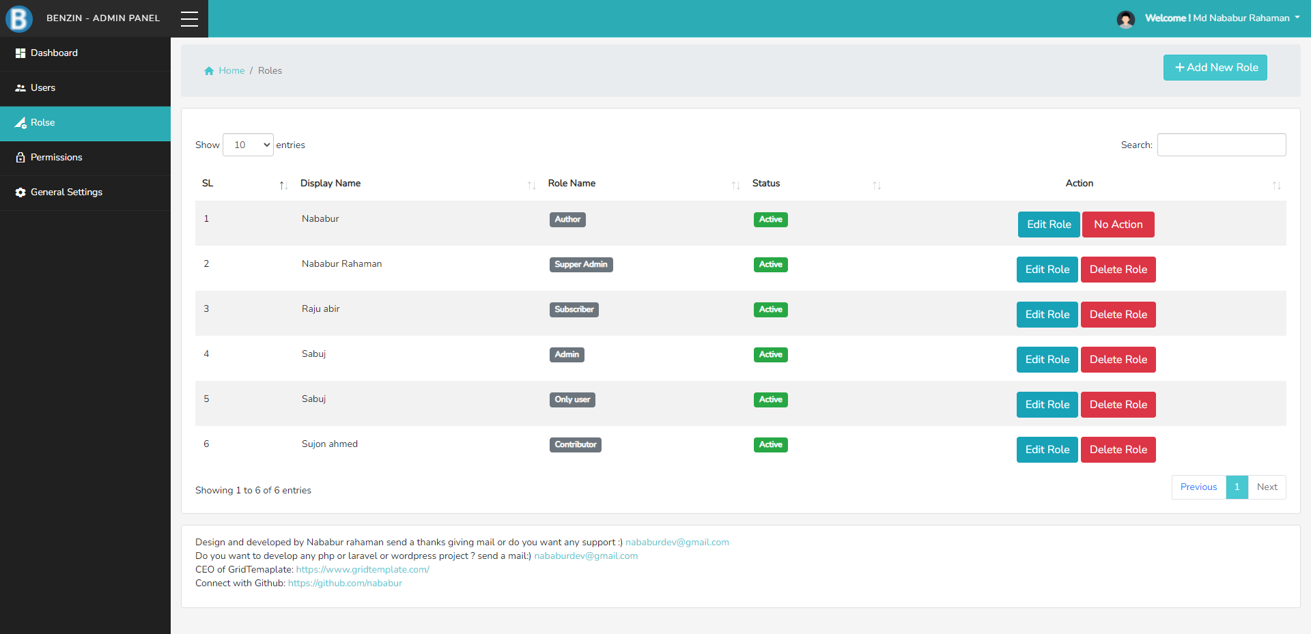Go to Previous page of table
Image resolution: width=1311 pixels, height=634 pixels.
pos(1198,487)
